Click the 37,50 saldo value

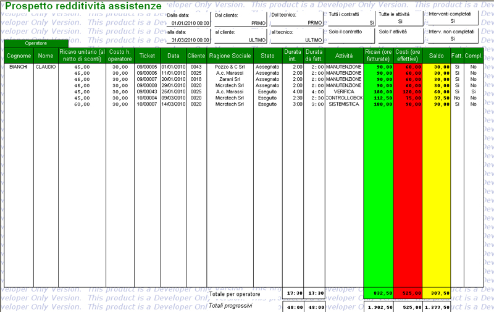(442, 98)
